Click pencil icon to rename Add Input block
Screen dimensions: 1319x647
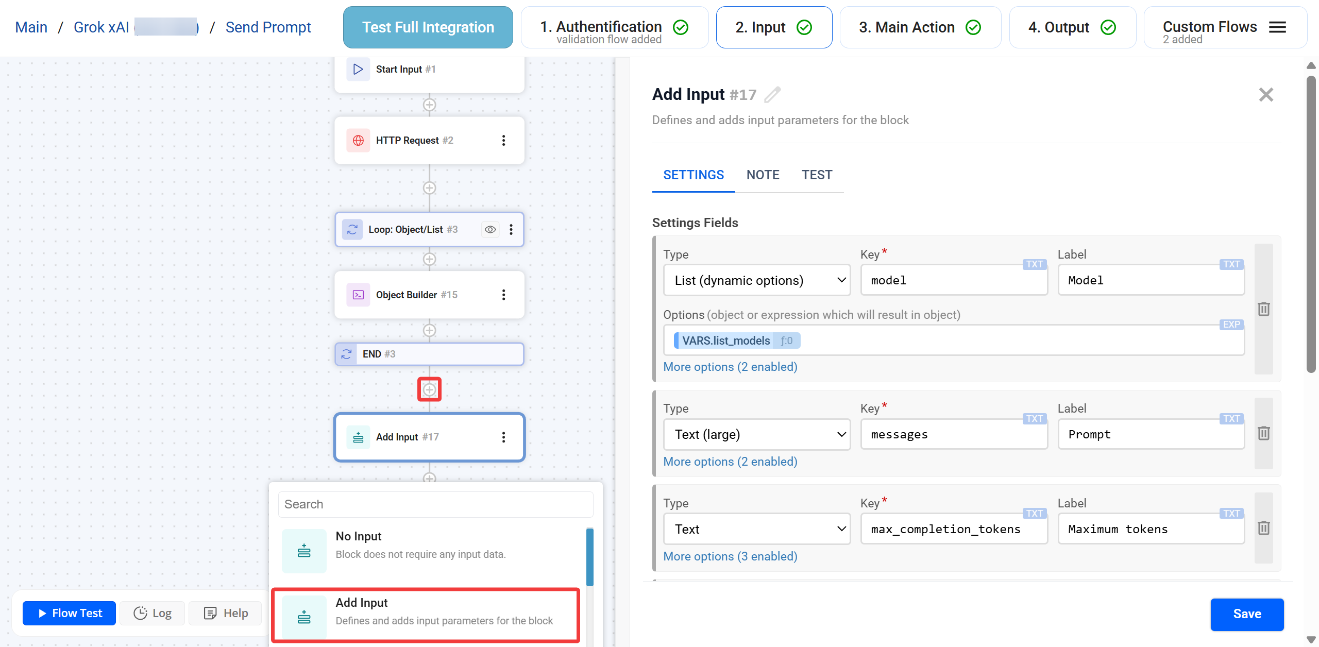[x=772, y=95]
